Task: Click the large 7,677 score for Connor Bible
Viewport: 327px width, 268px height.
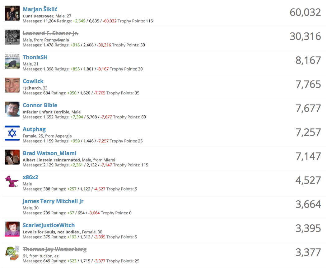Action: tap(308, 109)
